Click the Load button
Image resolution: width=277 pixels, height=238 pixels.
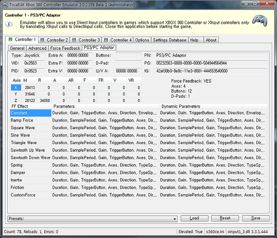(194, 218)
